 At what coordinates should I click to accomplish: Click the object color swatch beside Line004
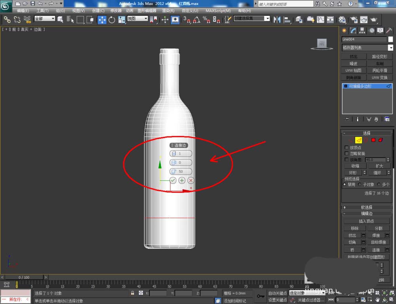click(390, 39)
